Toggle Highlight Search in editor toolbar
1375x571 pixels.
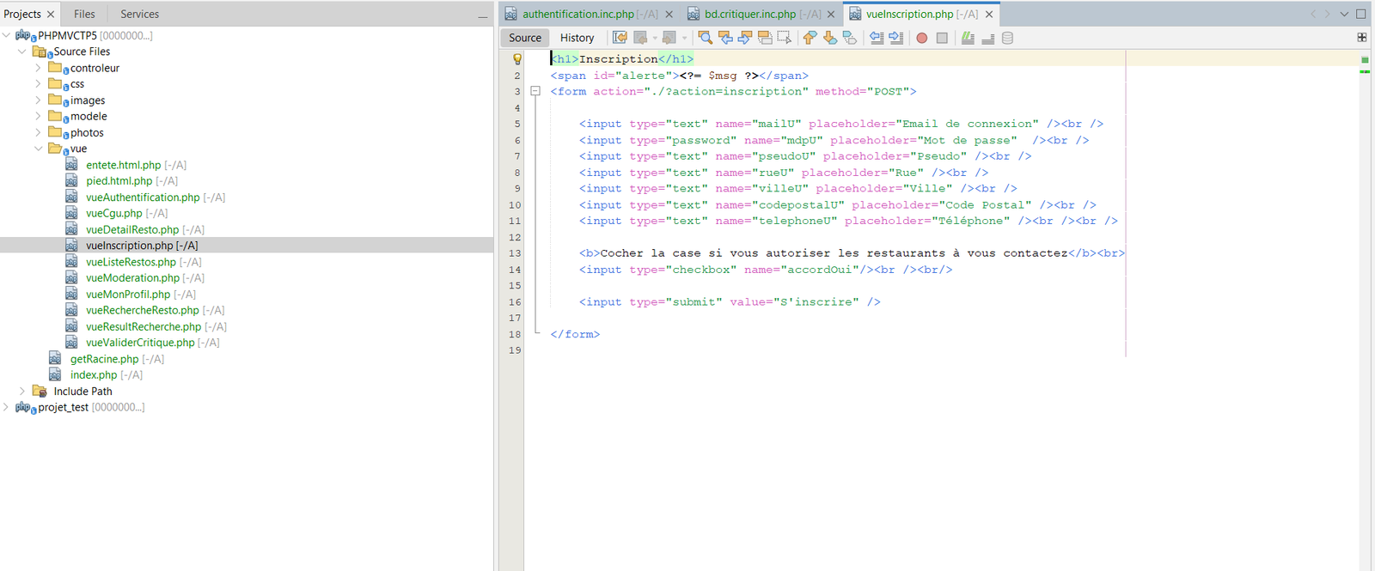click(765, 38)
